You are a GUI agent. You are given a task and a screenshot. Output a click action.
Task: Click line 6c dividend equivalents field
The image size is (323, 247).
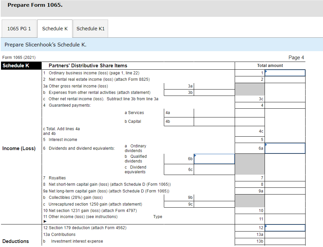point(214,169)
